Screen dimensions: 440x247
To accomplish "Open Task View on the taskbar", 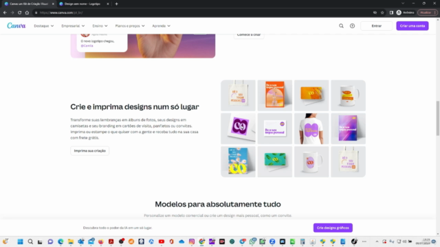I will 40,242.
